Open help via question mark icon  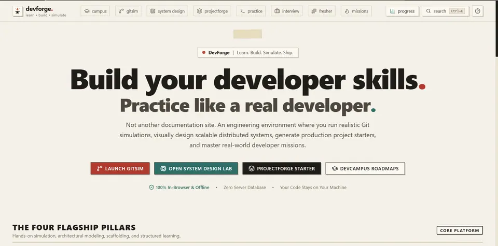pyautogui.click(x=478, y=11)
